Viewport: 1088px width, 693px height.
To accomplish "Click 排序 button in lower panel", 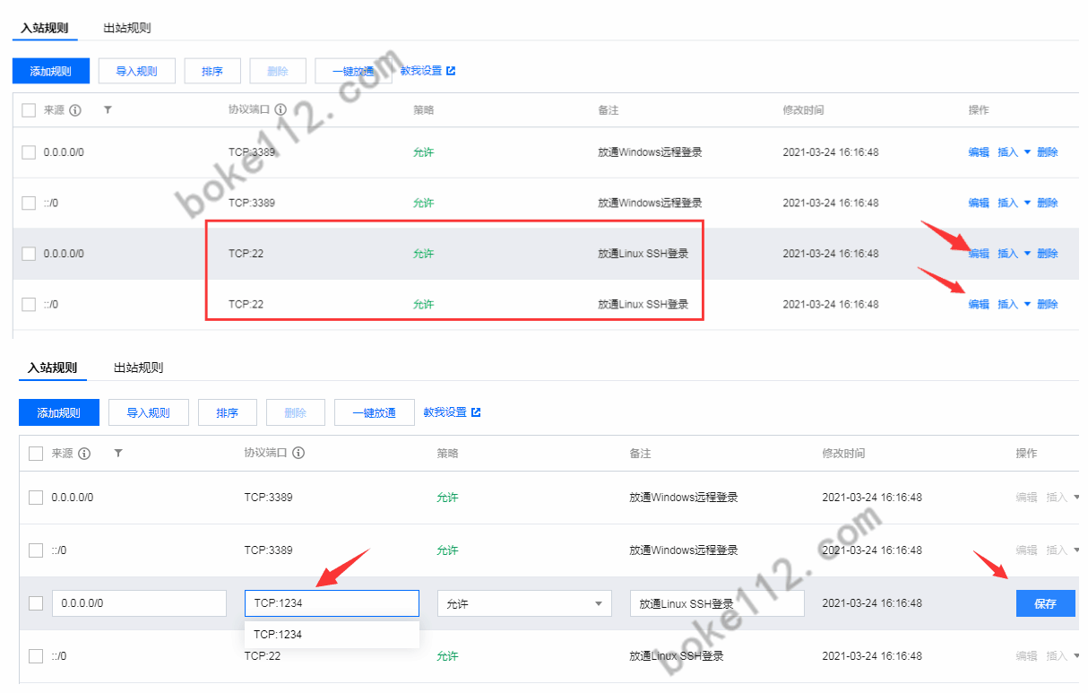I will [228, 412].
